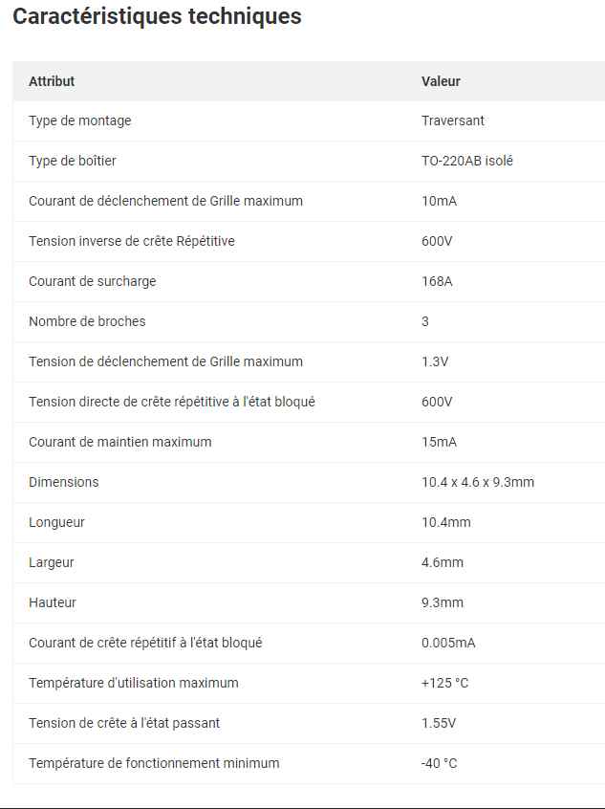This screenshot has height=809, width=605.
Task: Click the "1.3V" gate voltage value
Action: [435, 361]
